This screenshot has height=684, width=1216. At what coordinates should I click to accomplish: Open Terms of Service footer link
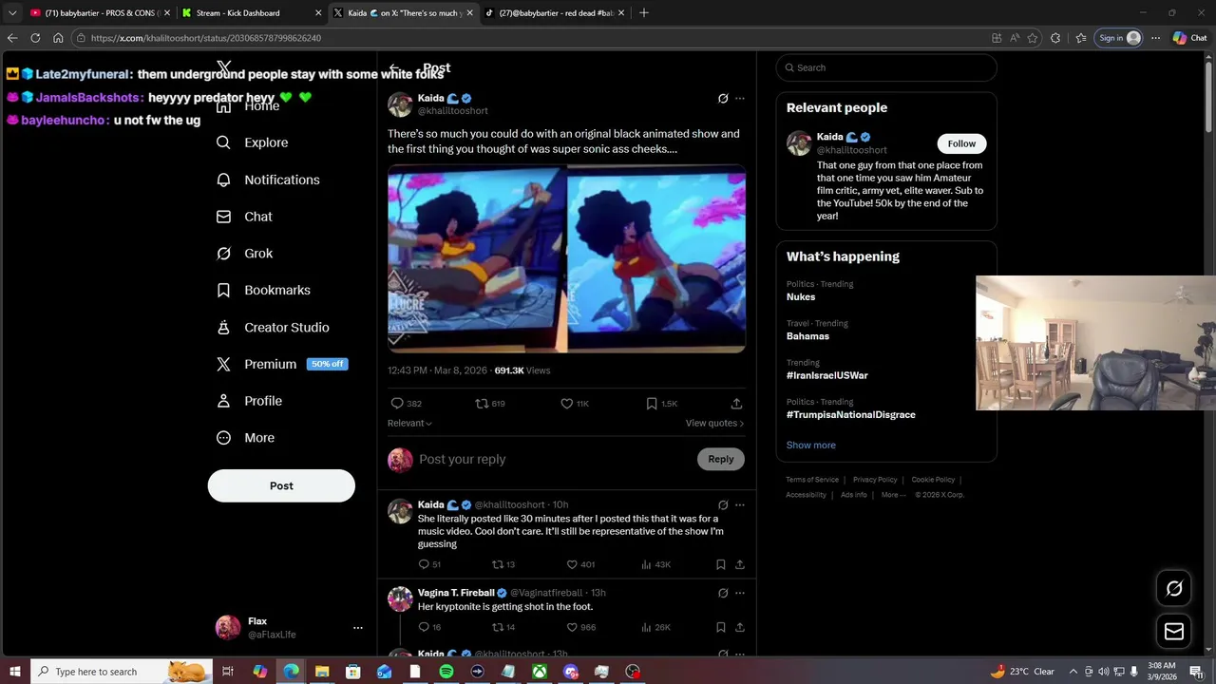click(812, 480)
